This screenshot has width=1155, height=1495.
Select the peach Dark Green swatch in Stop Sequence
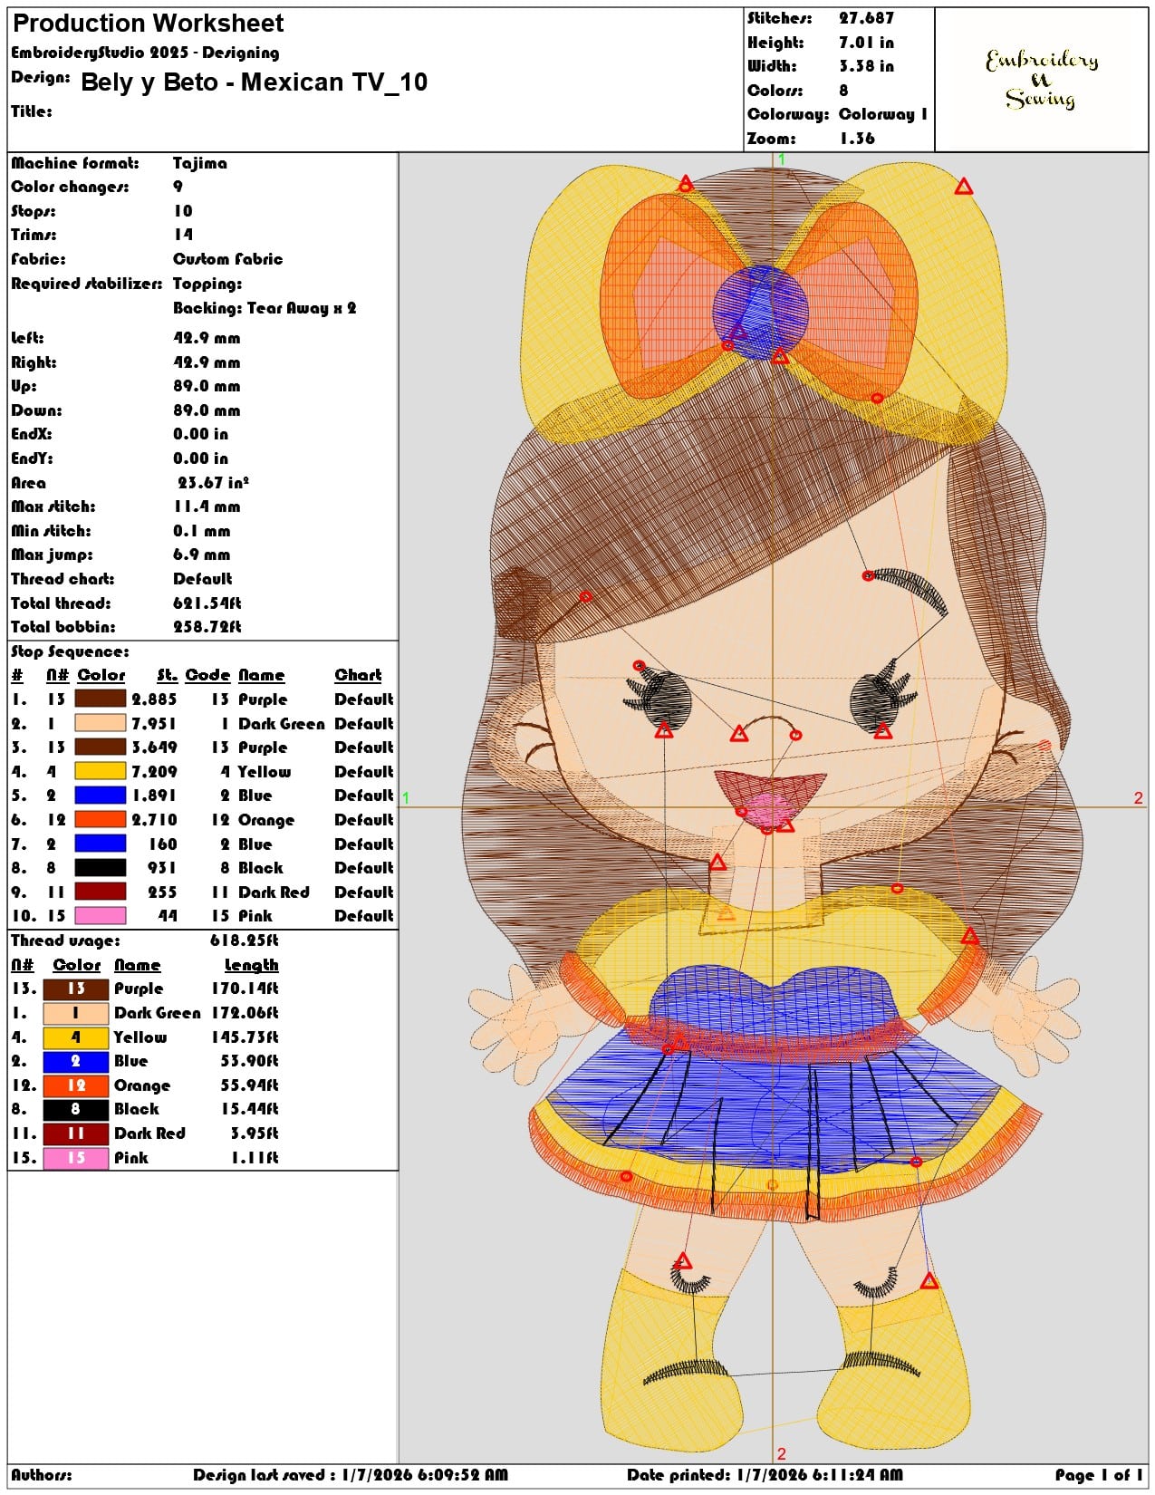point(100,723)
